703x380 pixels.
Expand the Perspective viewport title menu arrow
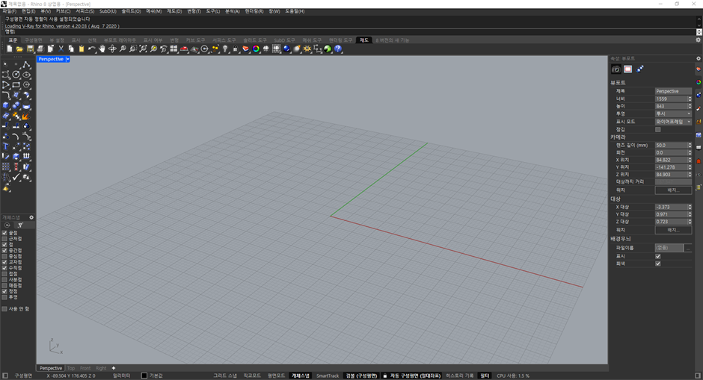pyautogui.click(x=68, y=59)
